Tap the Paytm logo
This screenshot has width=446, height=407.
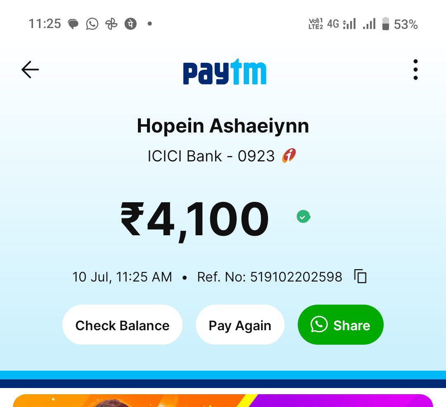[225, 72]
